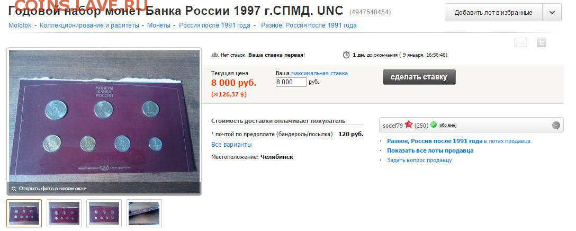Click the 'обо мне' badge icon
The image size is (576, 231).
(447, 126)
